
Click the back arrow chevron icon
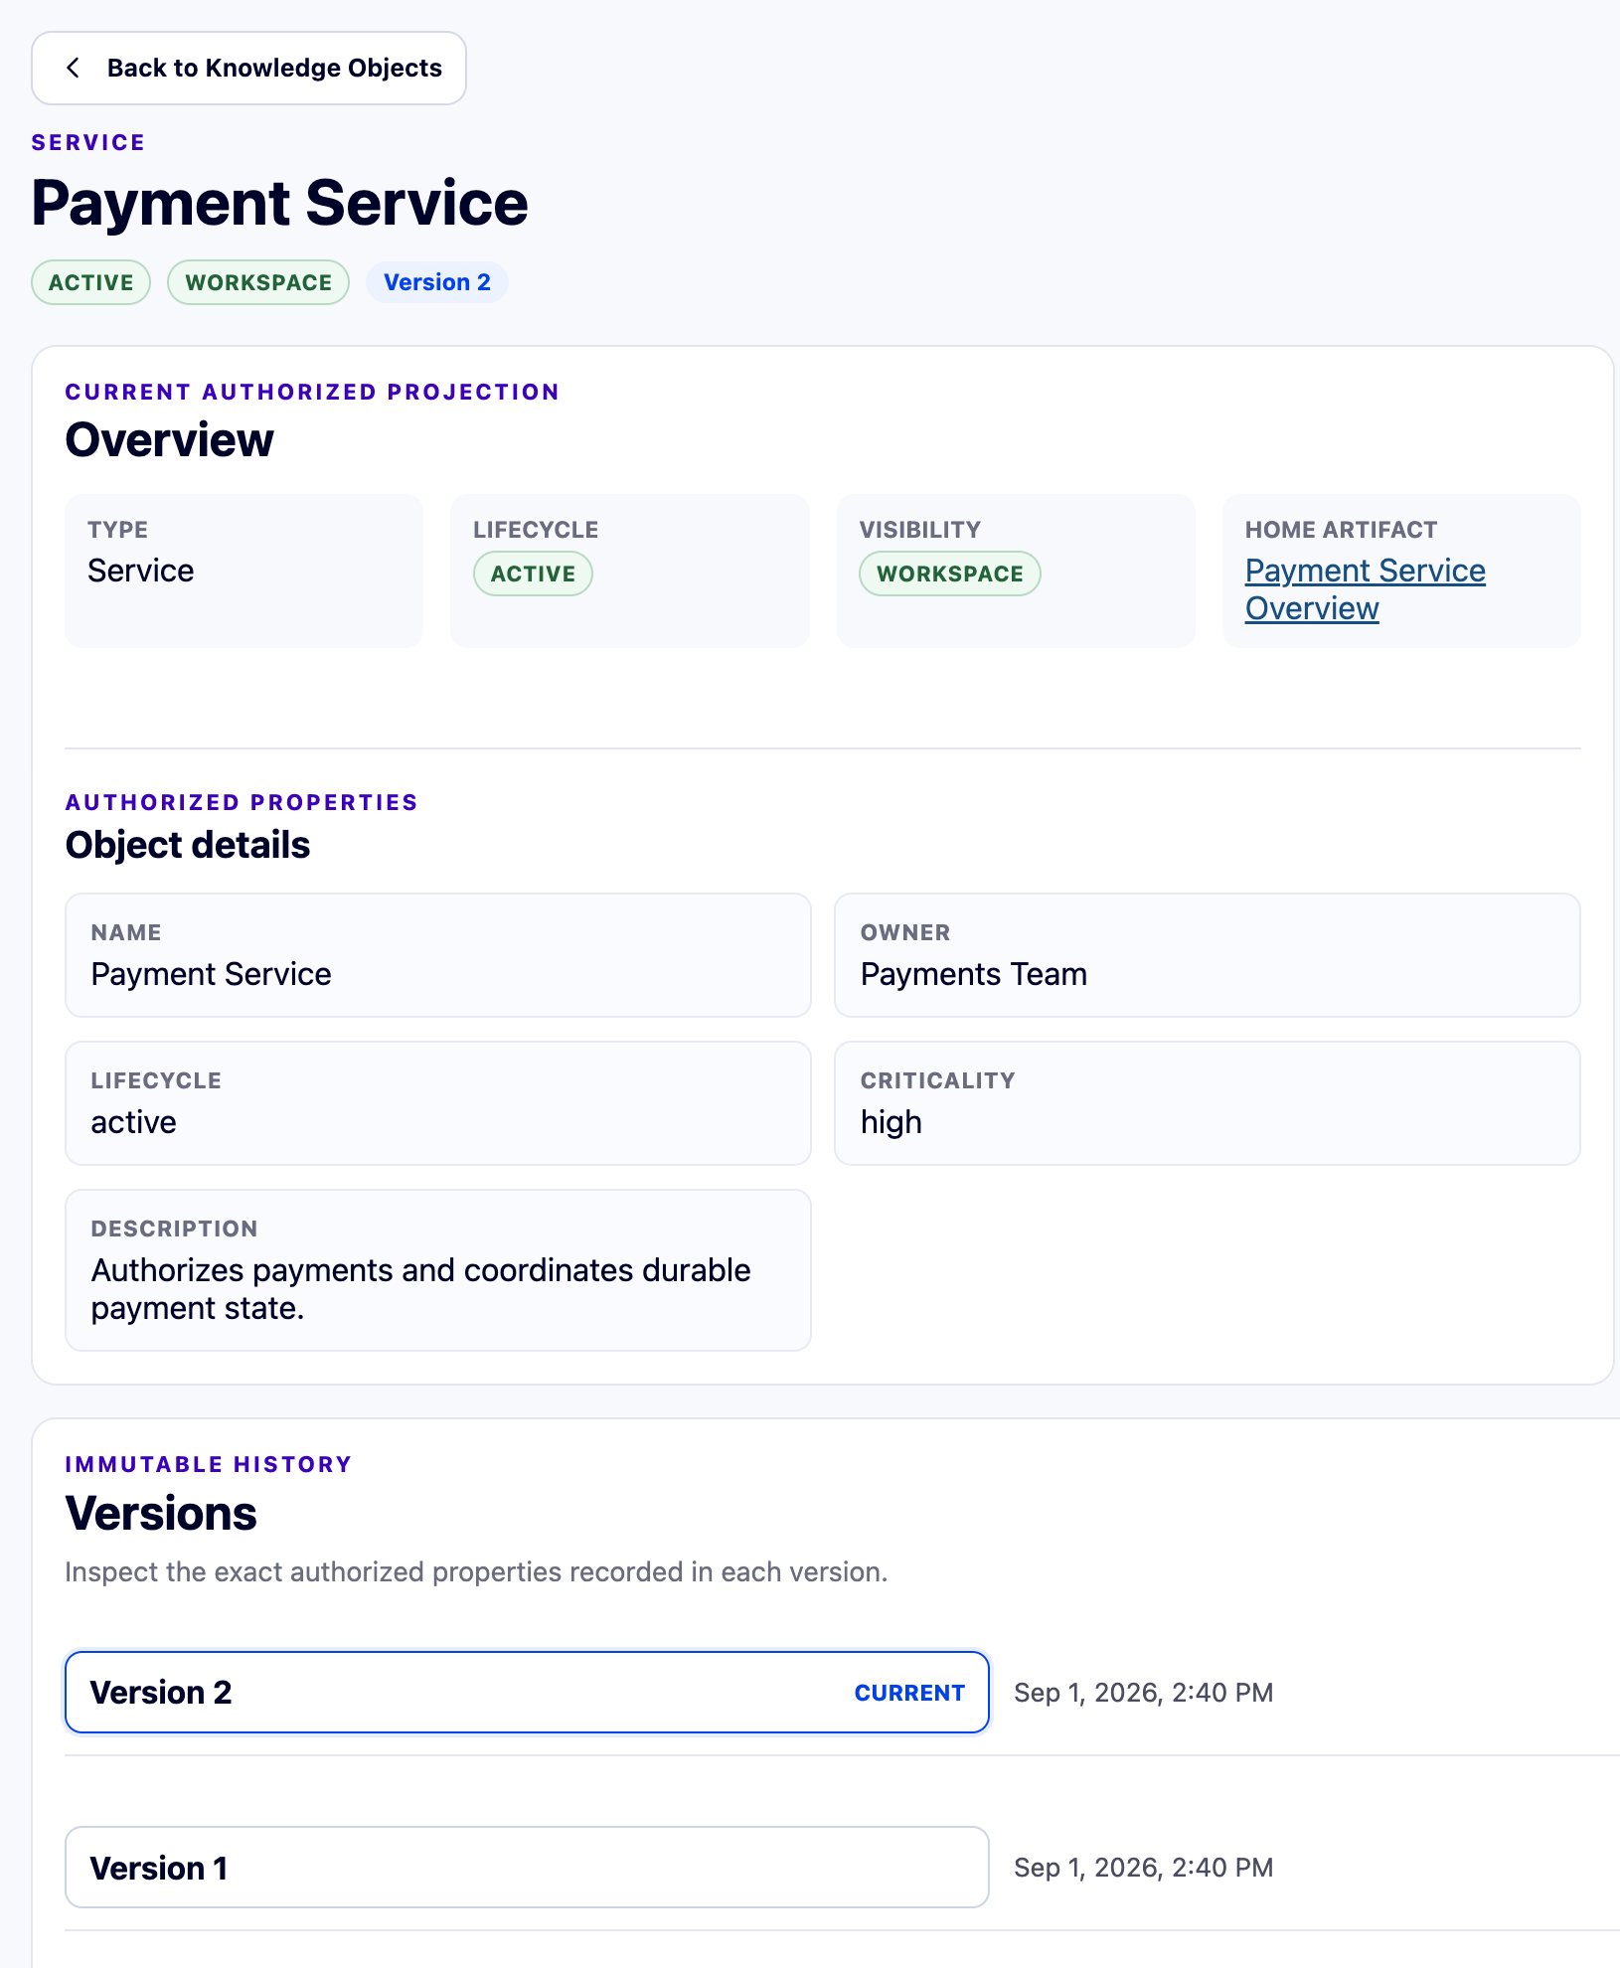73,68
